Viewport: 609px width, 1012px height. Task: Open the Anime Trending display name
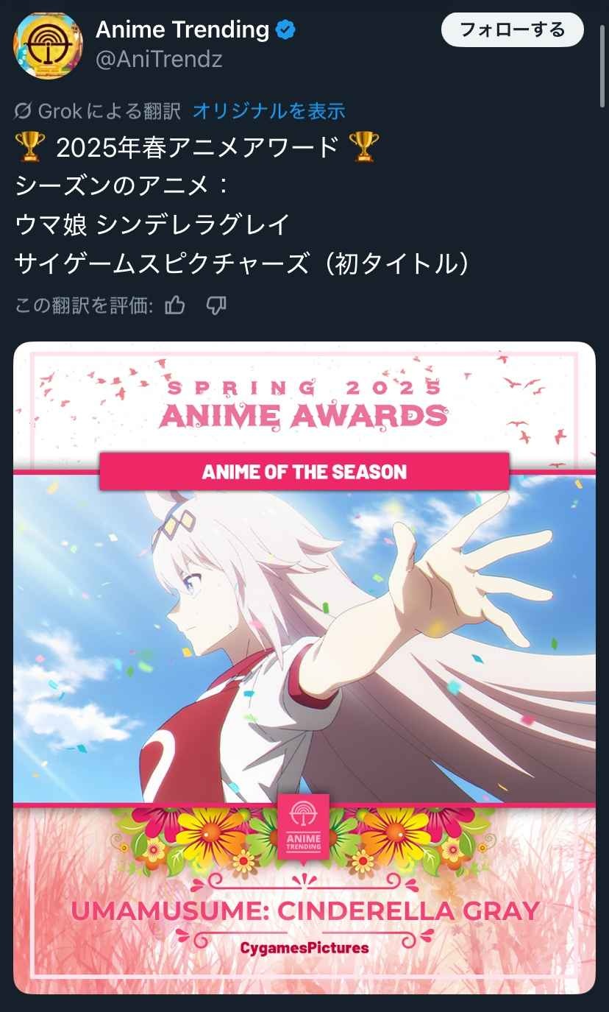(182, 30)
